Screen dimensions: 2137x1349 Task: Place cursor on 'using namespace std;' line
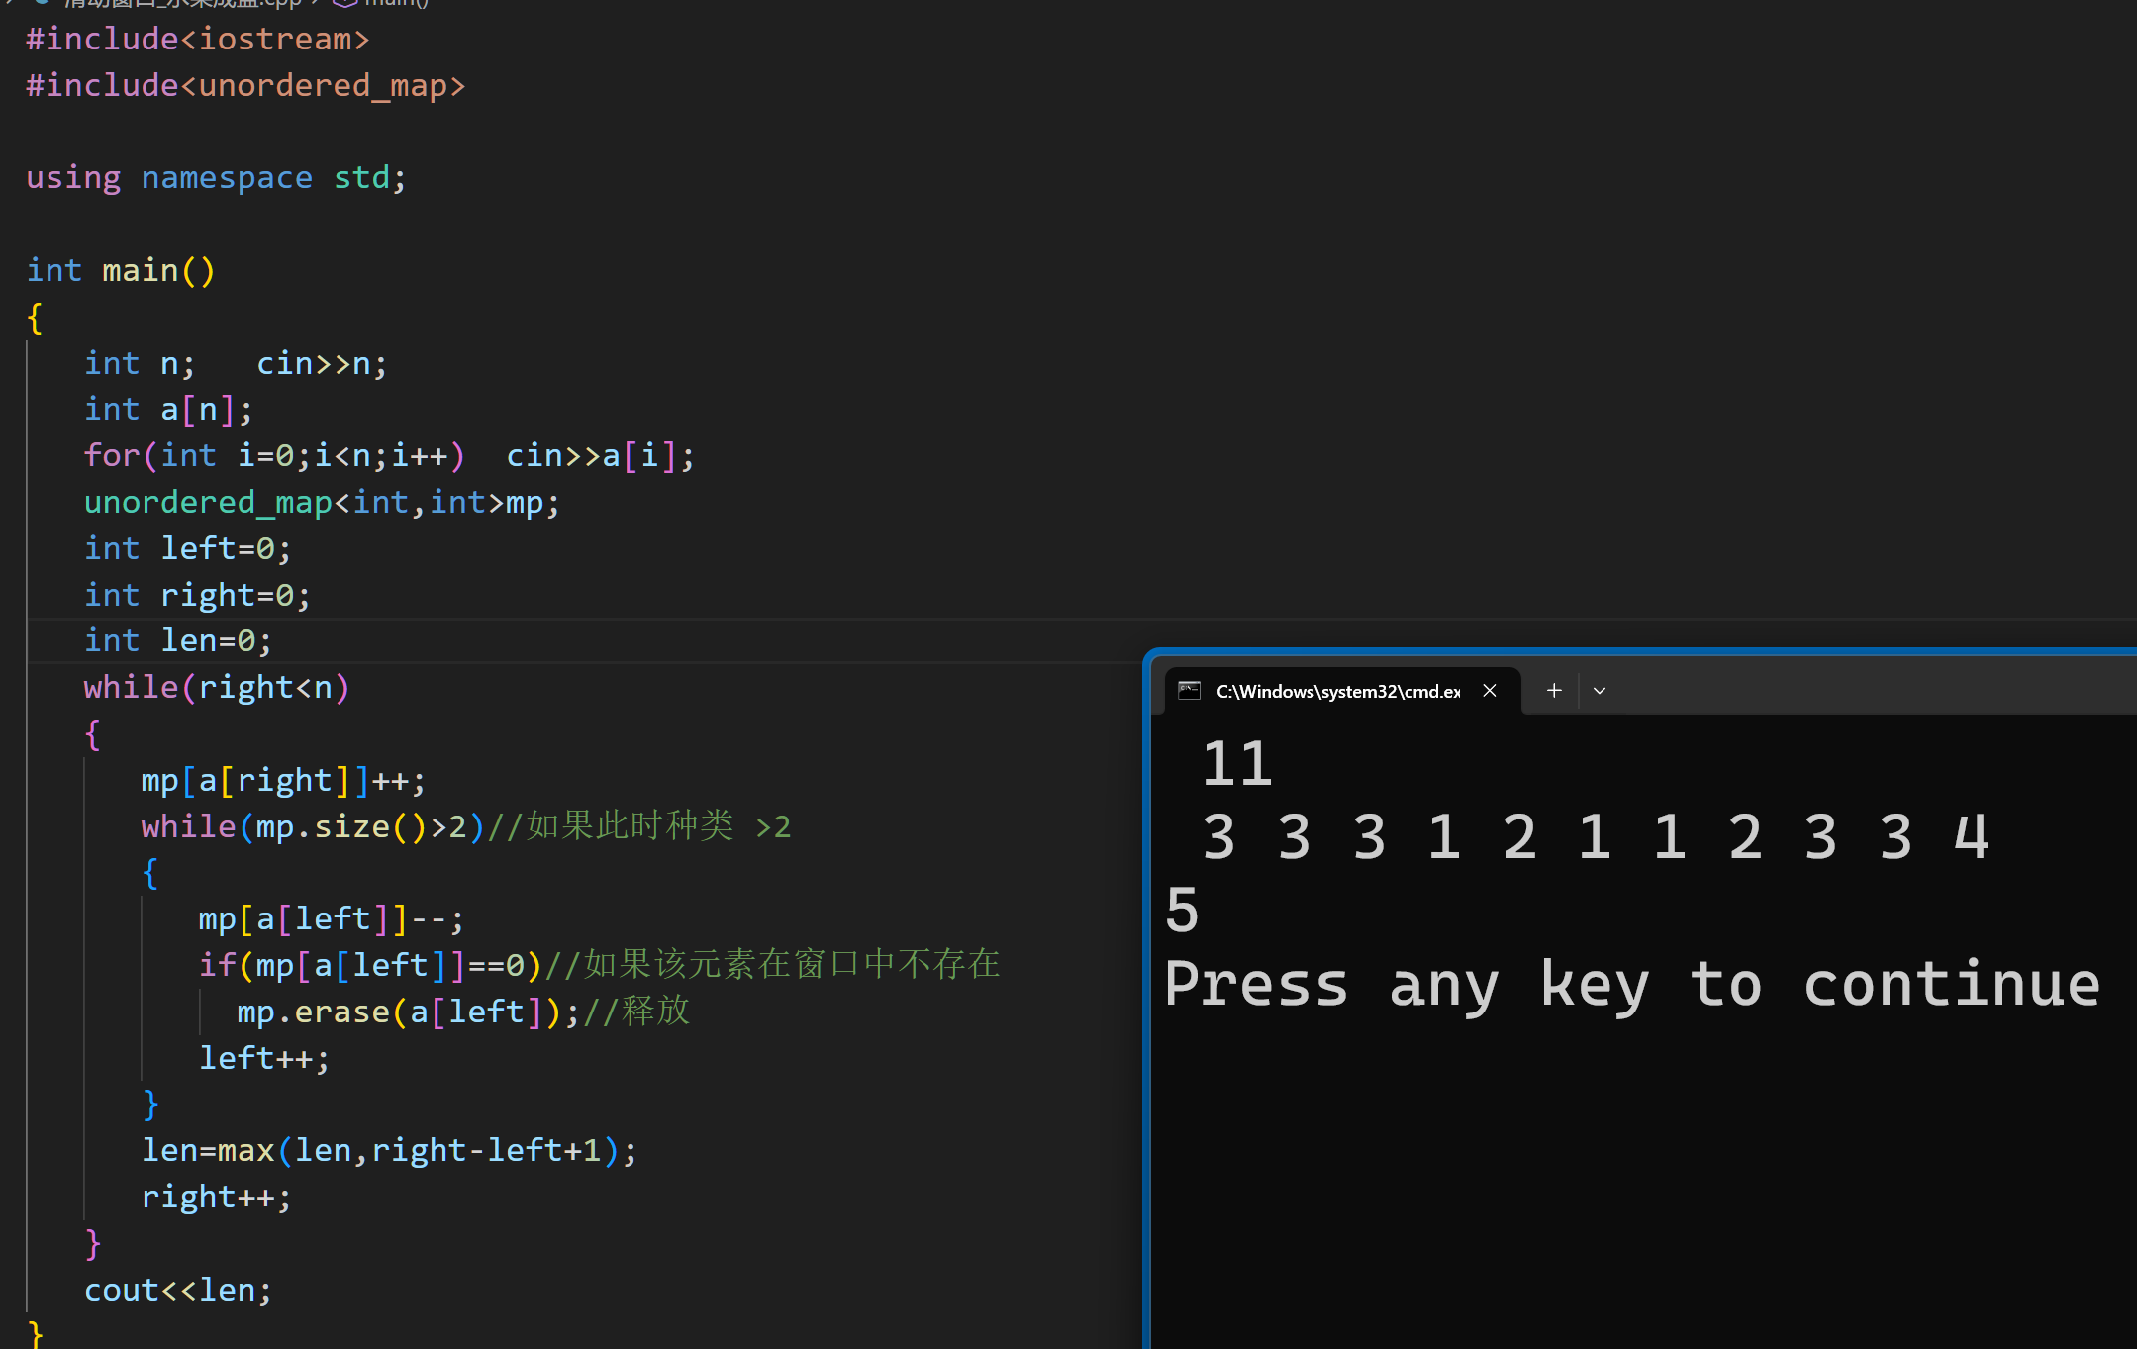point(216,178)
